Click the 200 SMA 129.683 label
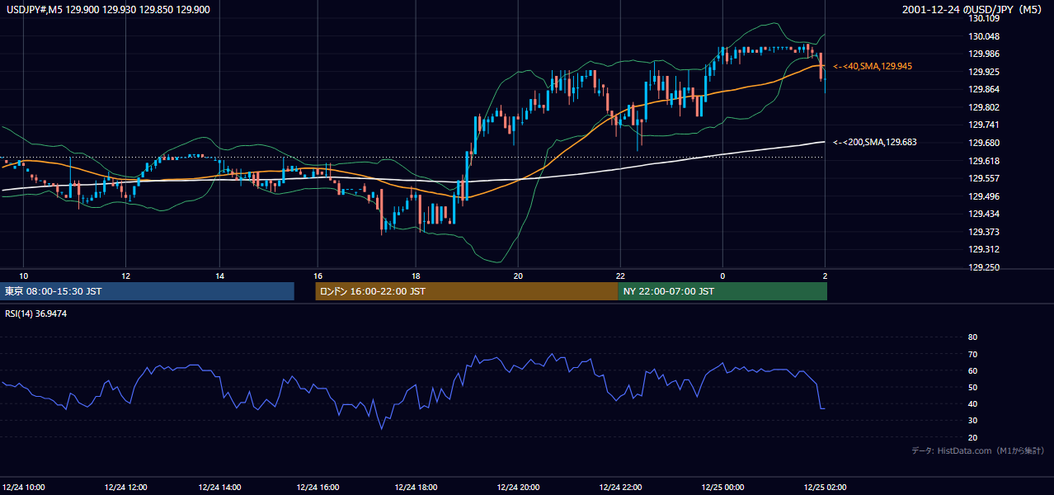 coord(875,142)
